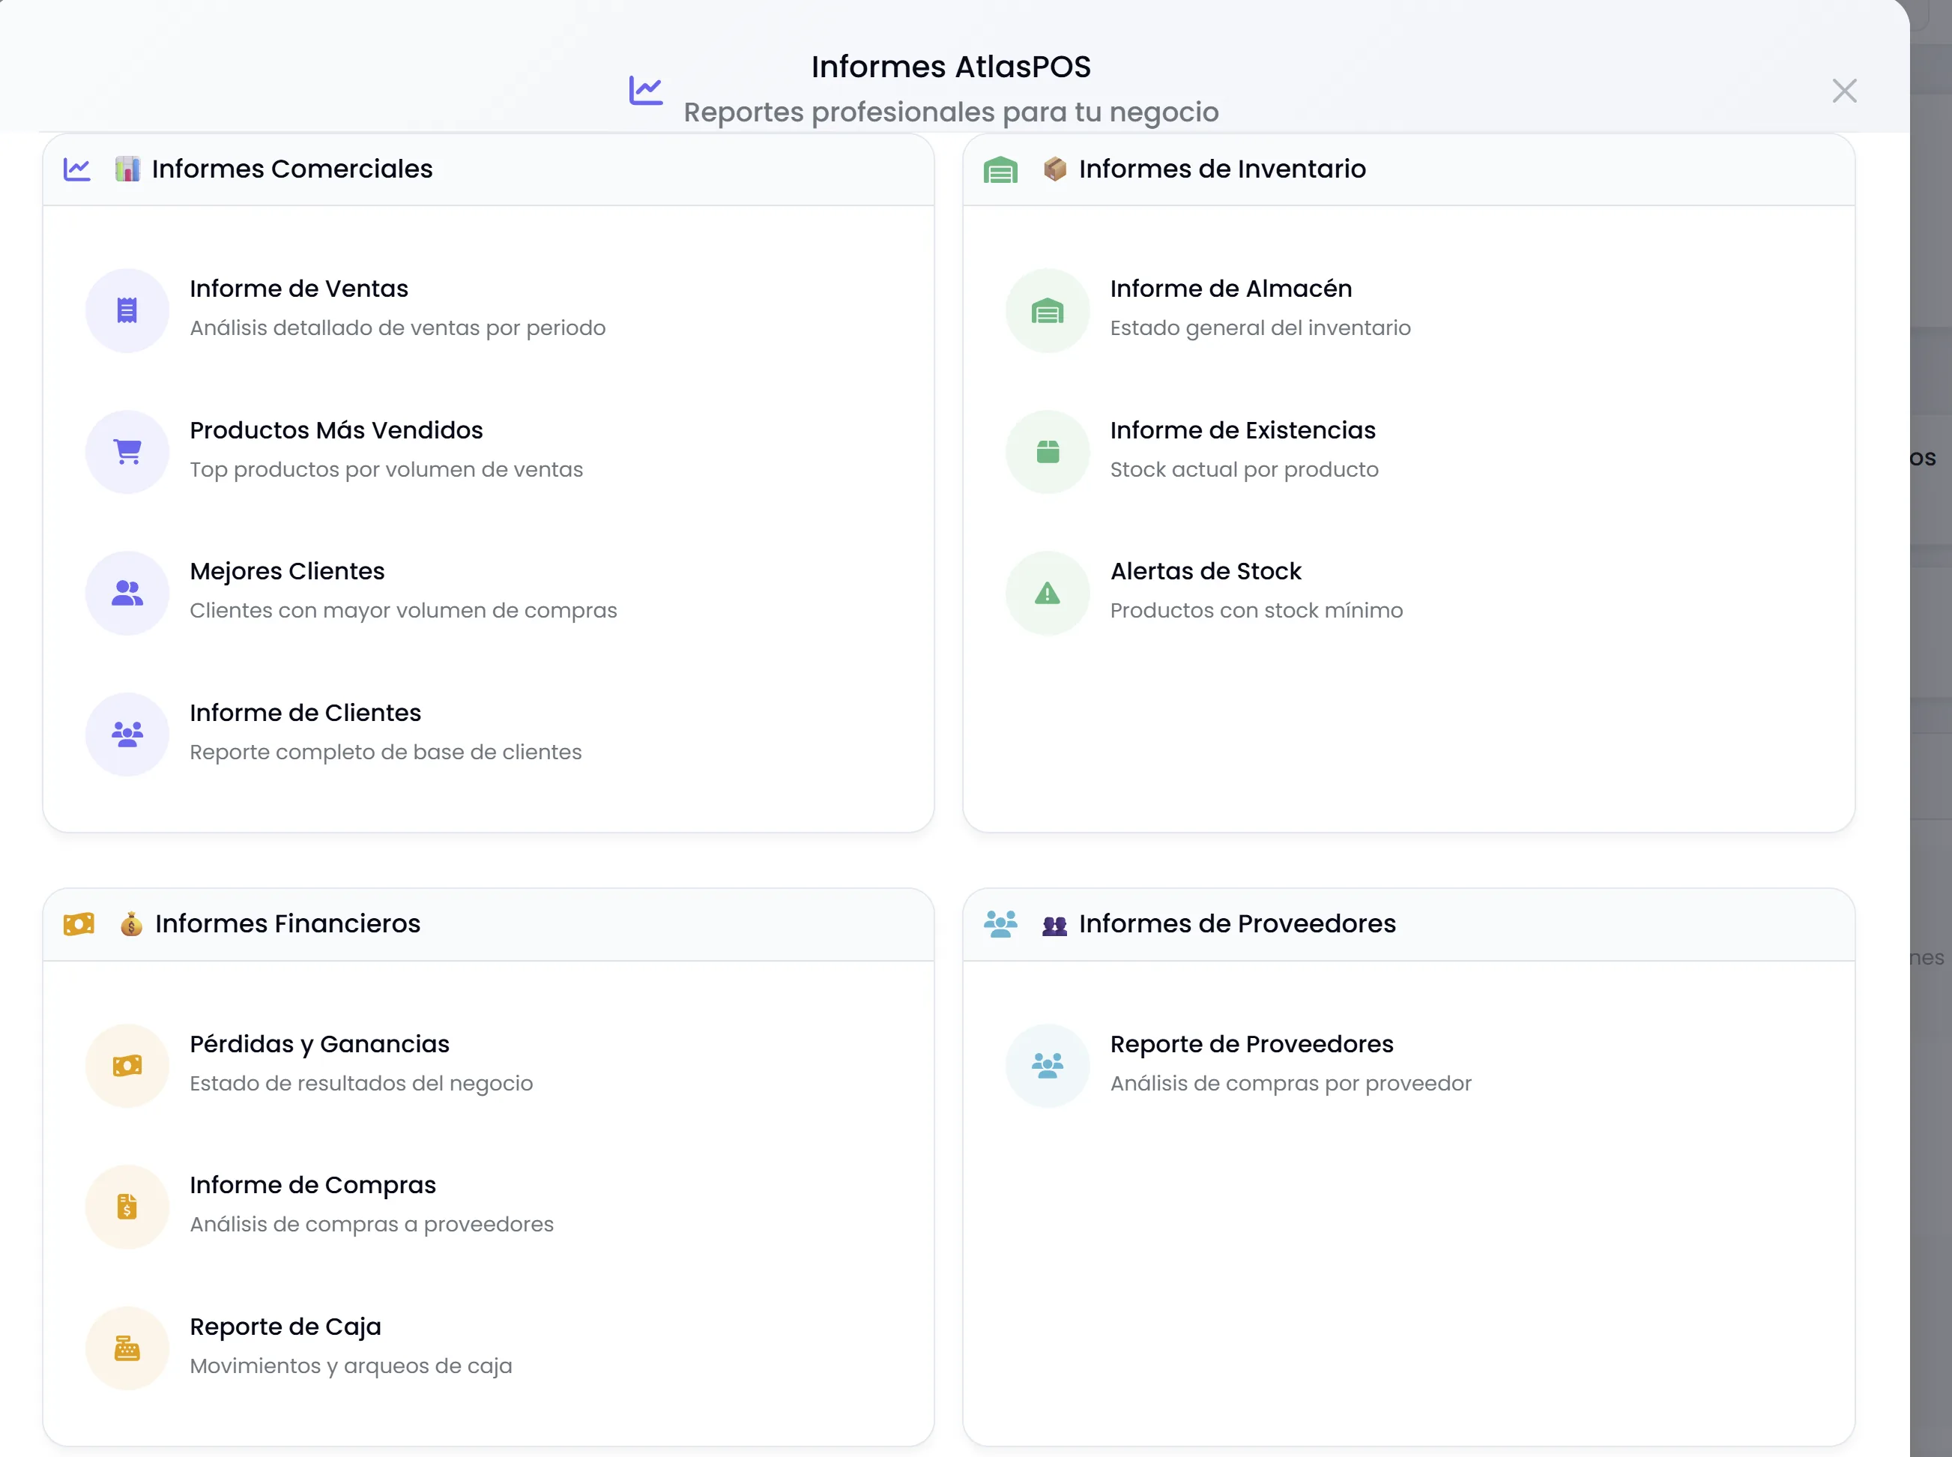Click the cash register icon for Reporte de Caja

click(x=127, y=1348)
